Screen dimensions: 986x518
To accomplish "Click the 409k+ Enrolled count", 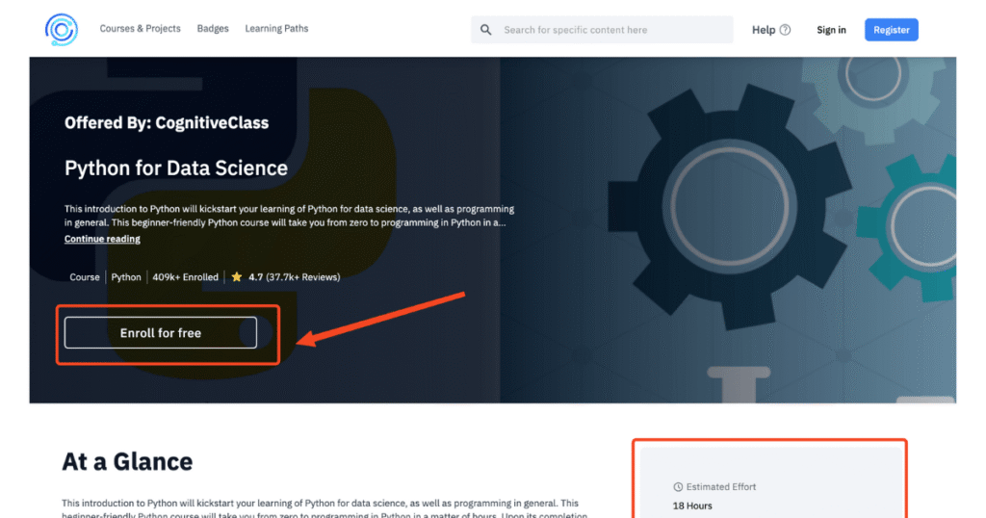I will pos(186,277).
